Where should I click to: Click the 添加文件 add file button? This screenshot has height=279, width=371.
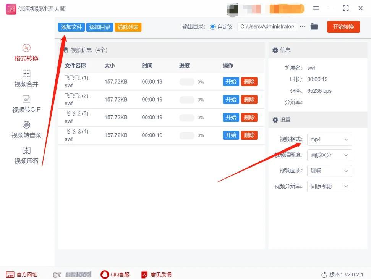tap(71, 27)
